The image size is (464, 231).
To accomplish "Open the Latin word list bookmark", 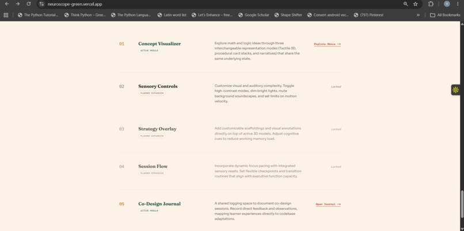I will pyautogui.click(x=172, y=15).
